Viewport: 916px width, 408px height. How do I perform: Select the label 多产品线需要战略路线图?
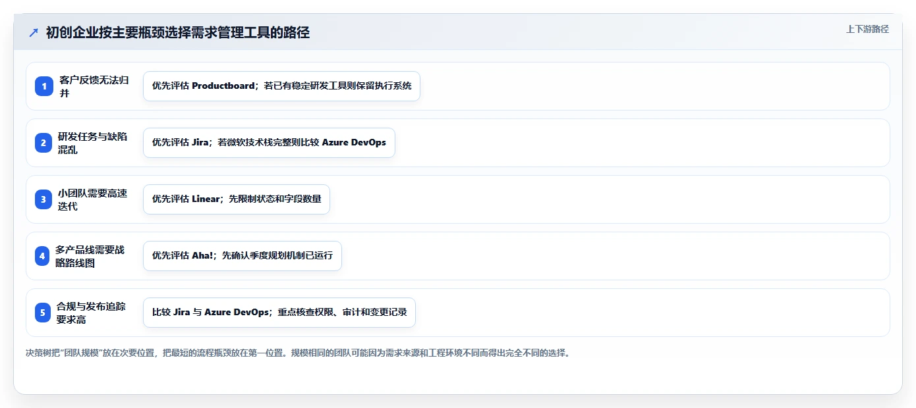(x=90, y=256)
